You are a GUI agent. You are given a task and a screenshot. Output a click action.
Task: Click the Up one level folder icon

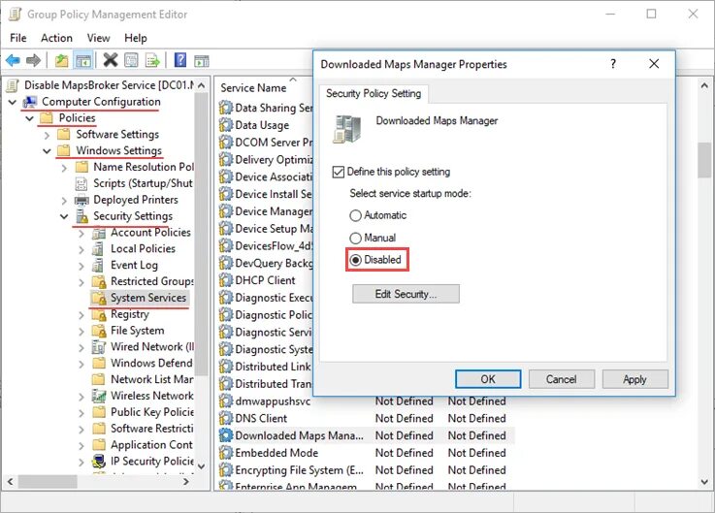(x=61, y=60)
